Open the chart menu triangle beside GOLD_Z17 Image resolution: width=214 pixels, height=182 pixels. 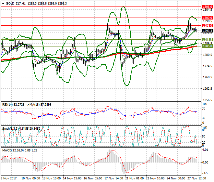pos(3,3)
